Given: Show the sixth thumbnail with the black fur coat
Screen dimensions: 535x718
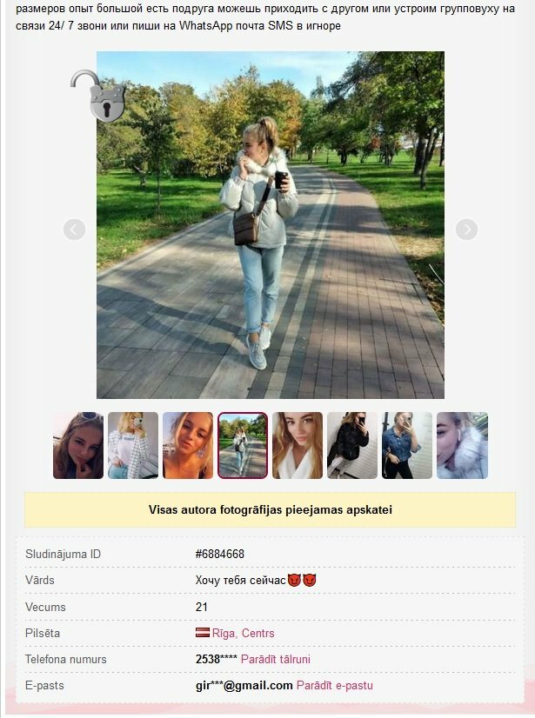Looking at the screenshot, I should point(352,446).
